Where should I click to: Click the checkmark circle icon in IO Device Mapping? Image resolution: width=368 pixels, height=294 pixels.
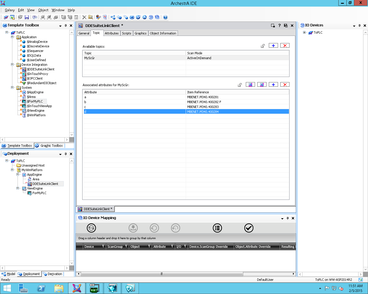coord(249,228)
